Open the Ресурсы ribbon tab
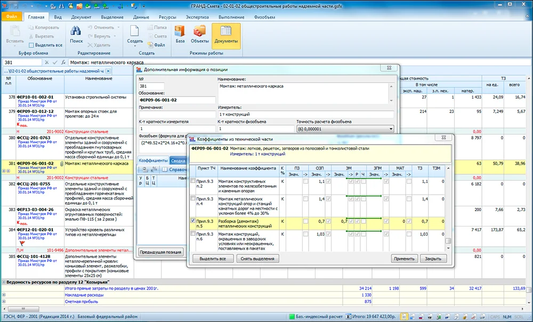Screen dimensions: 533x322 (x=167, y=17)
